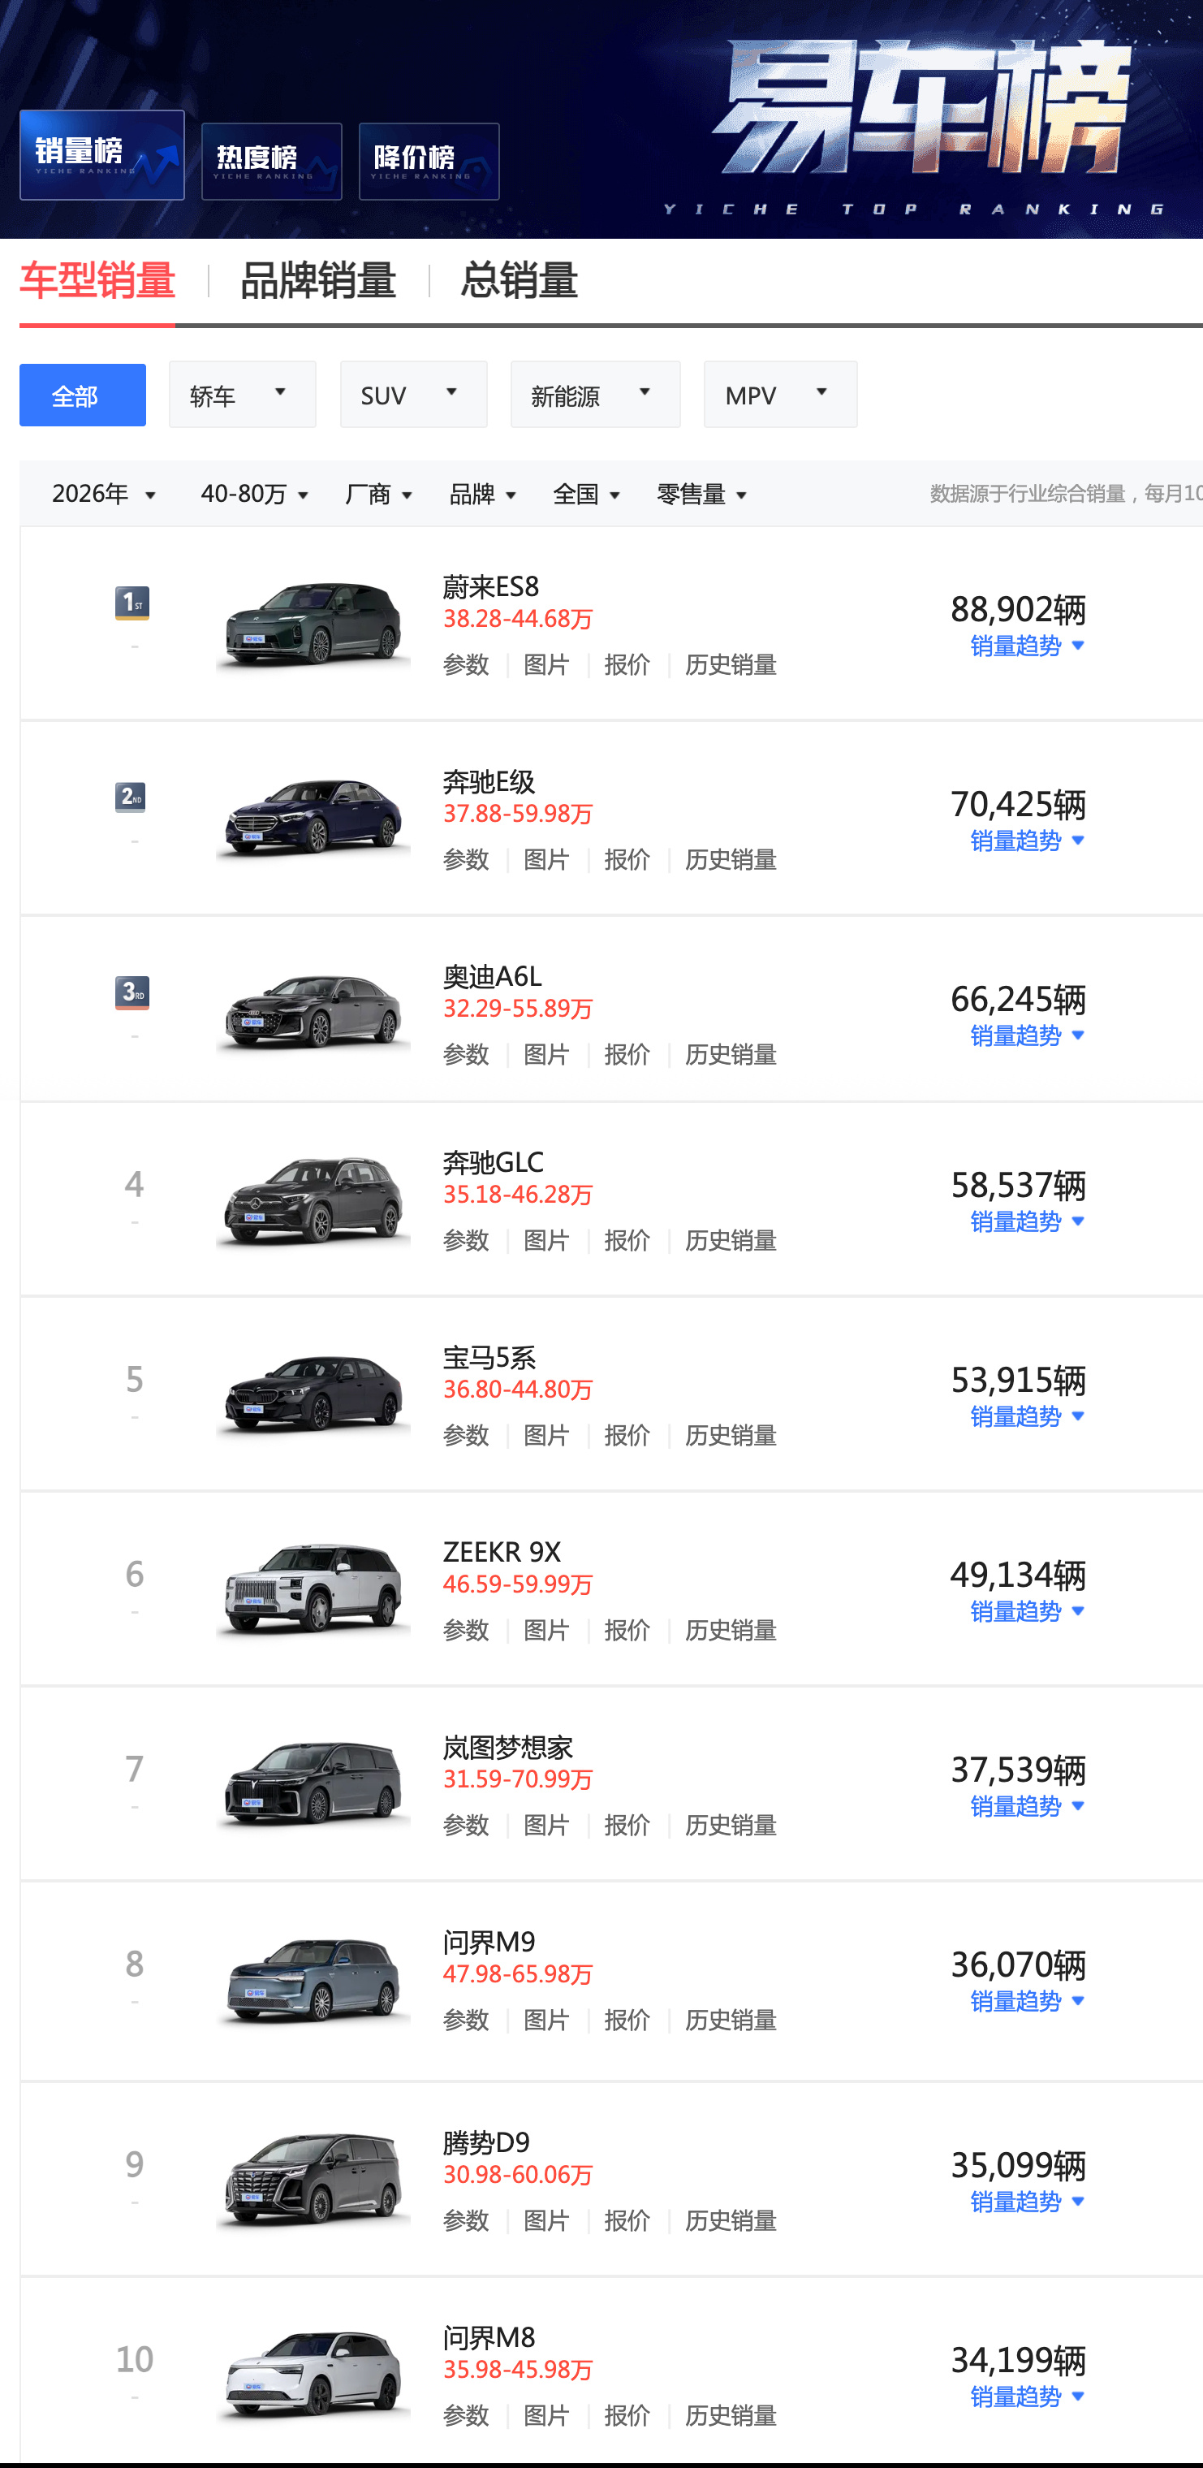The width and height of the screenshot is (1203, 2468).
Task: Open 报价 link for 宝马5系
Action: (627, 1435)
